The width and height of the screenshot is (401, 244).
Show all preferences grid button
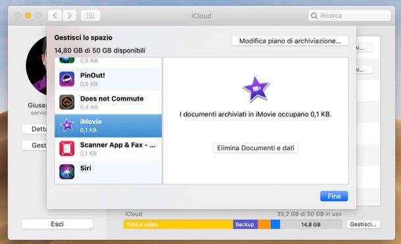point(90,16)
